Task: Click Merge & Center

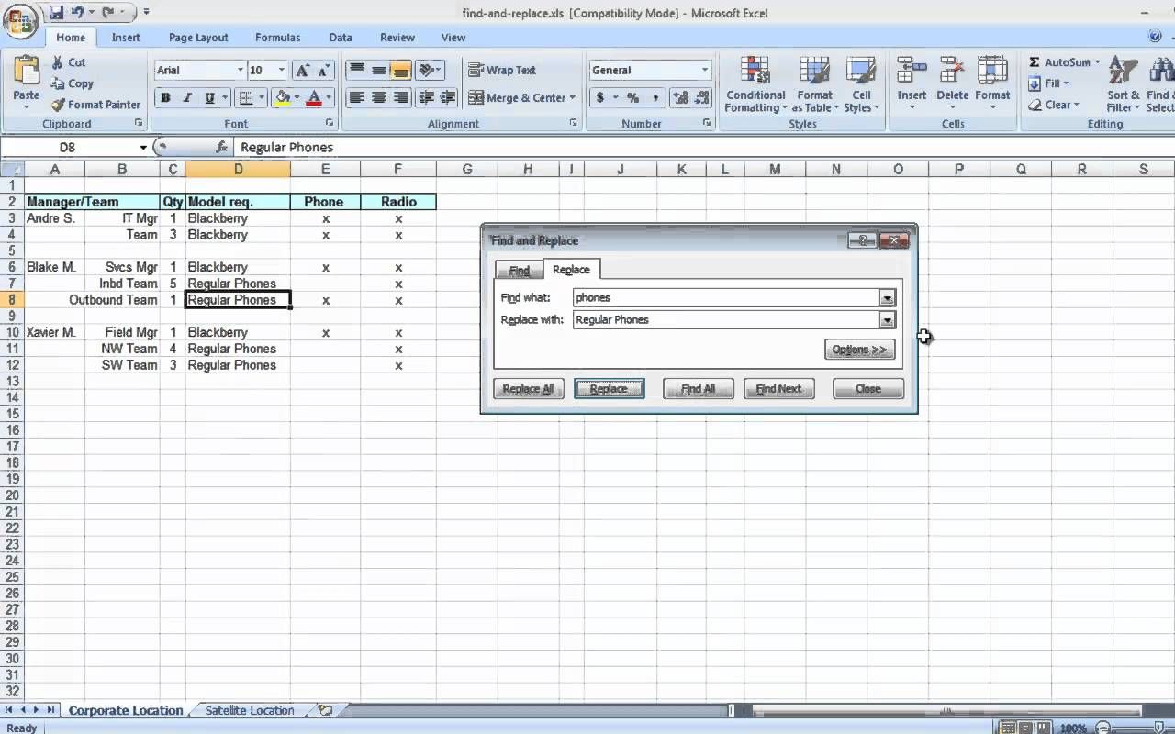Action: pos(516,97)
